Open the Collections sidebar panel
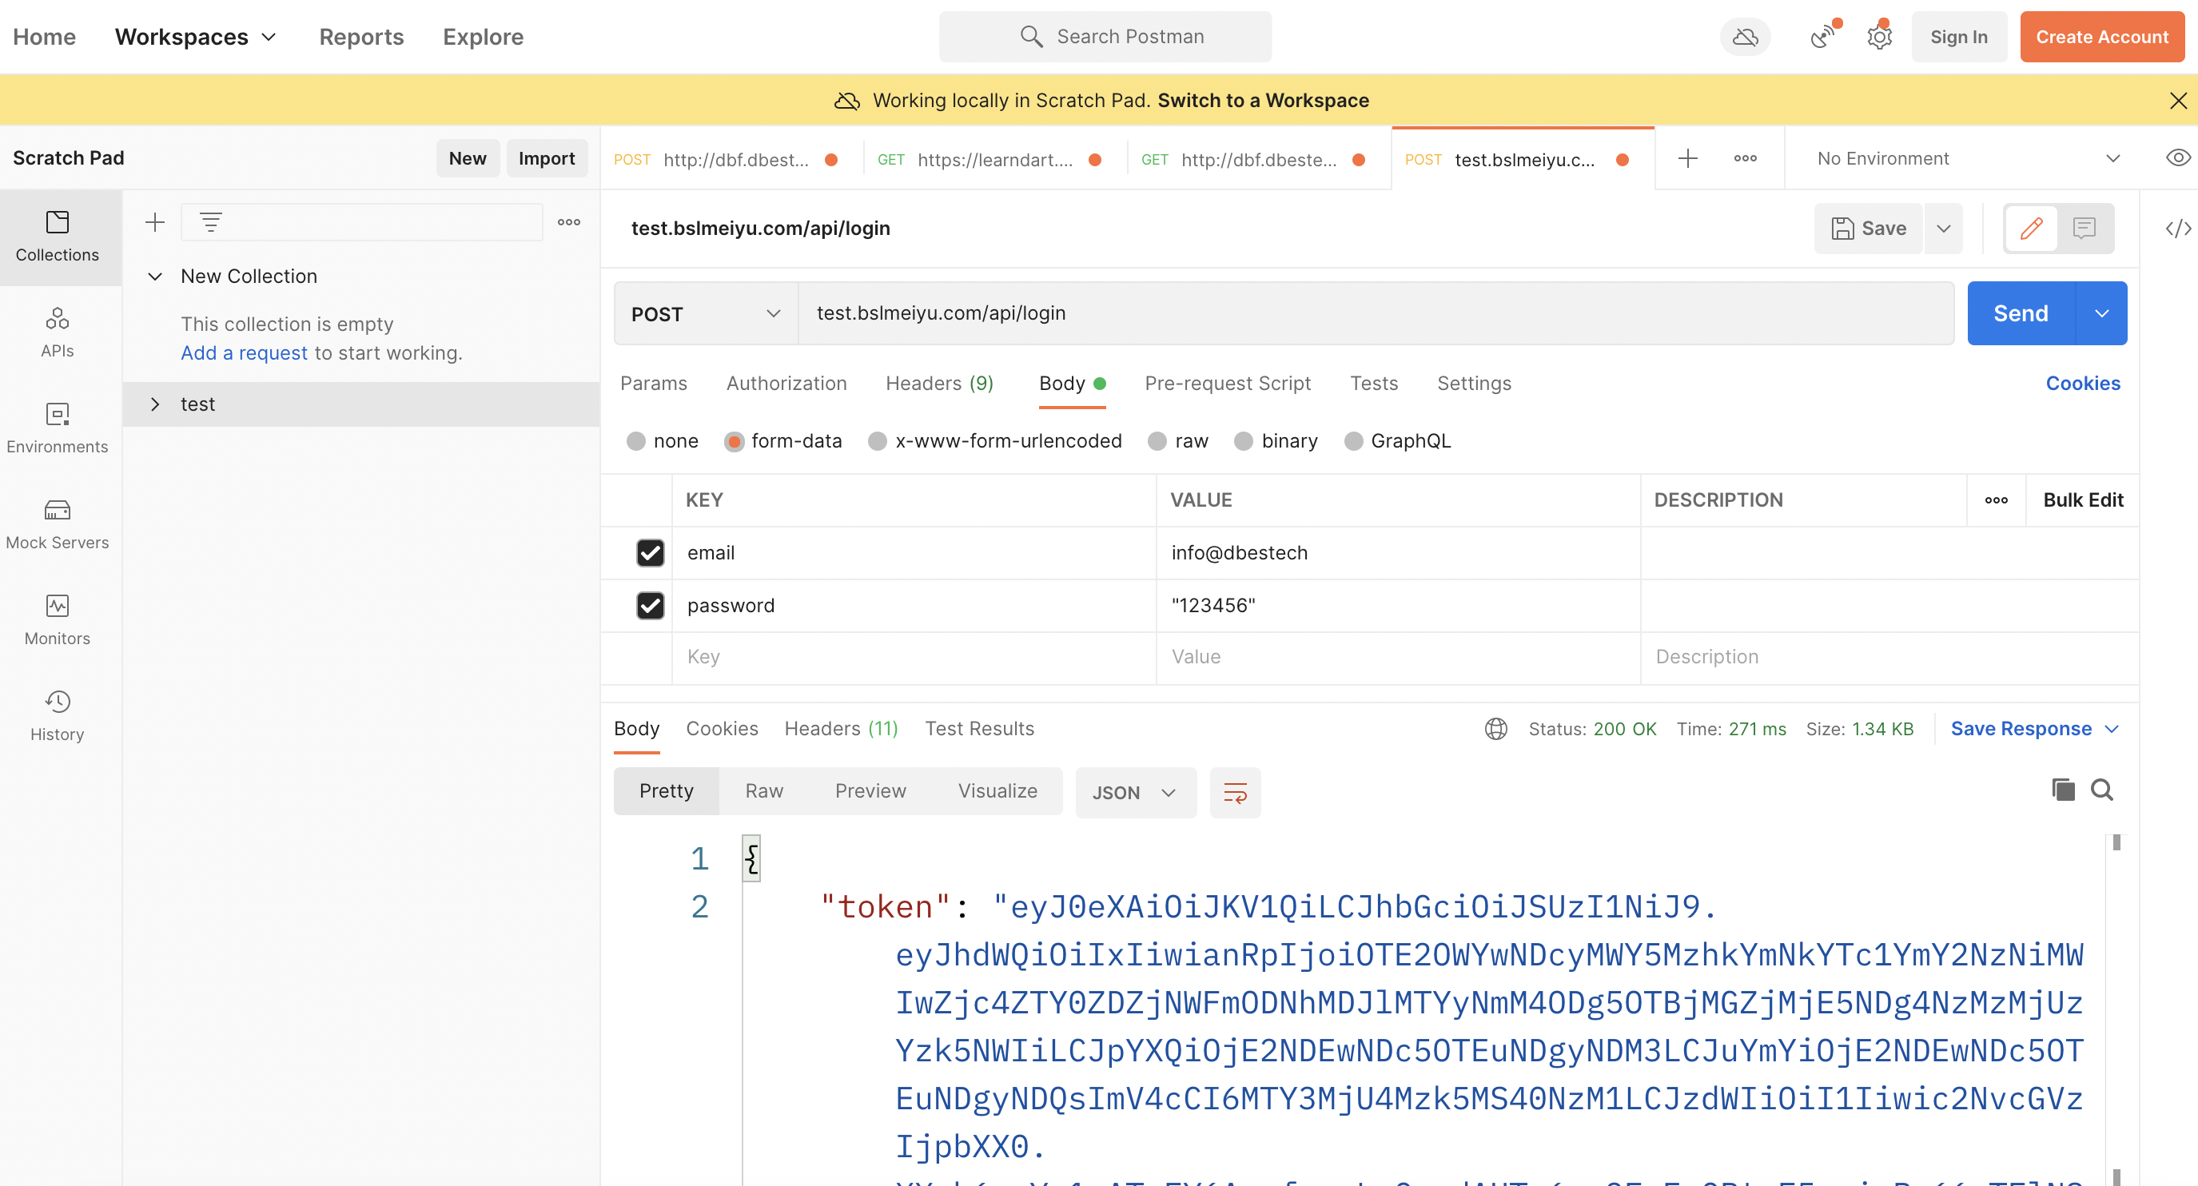This screenshot has width=2198, height=1186. point(58,237)
